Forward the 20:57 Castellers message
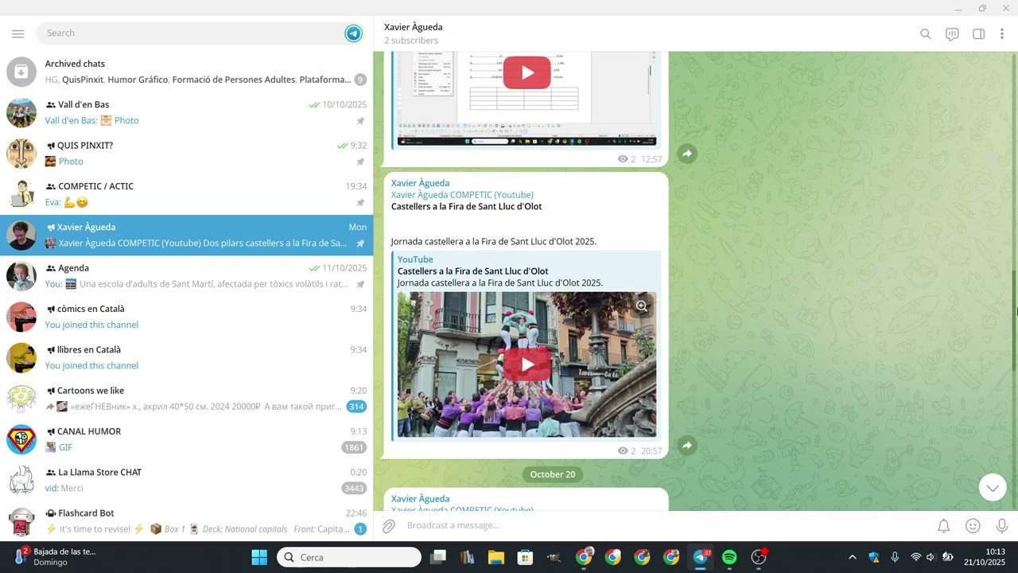This screenshot has width=1018, height=573. click(x=687, y=446)
